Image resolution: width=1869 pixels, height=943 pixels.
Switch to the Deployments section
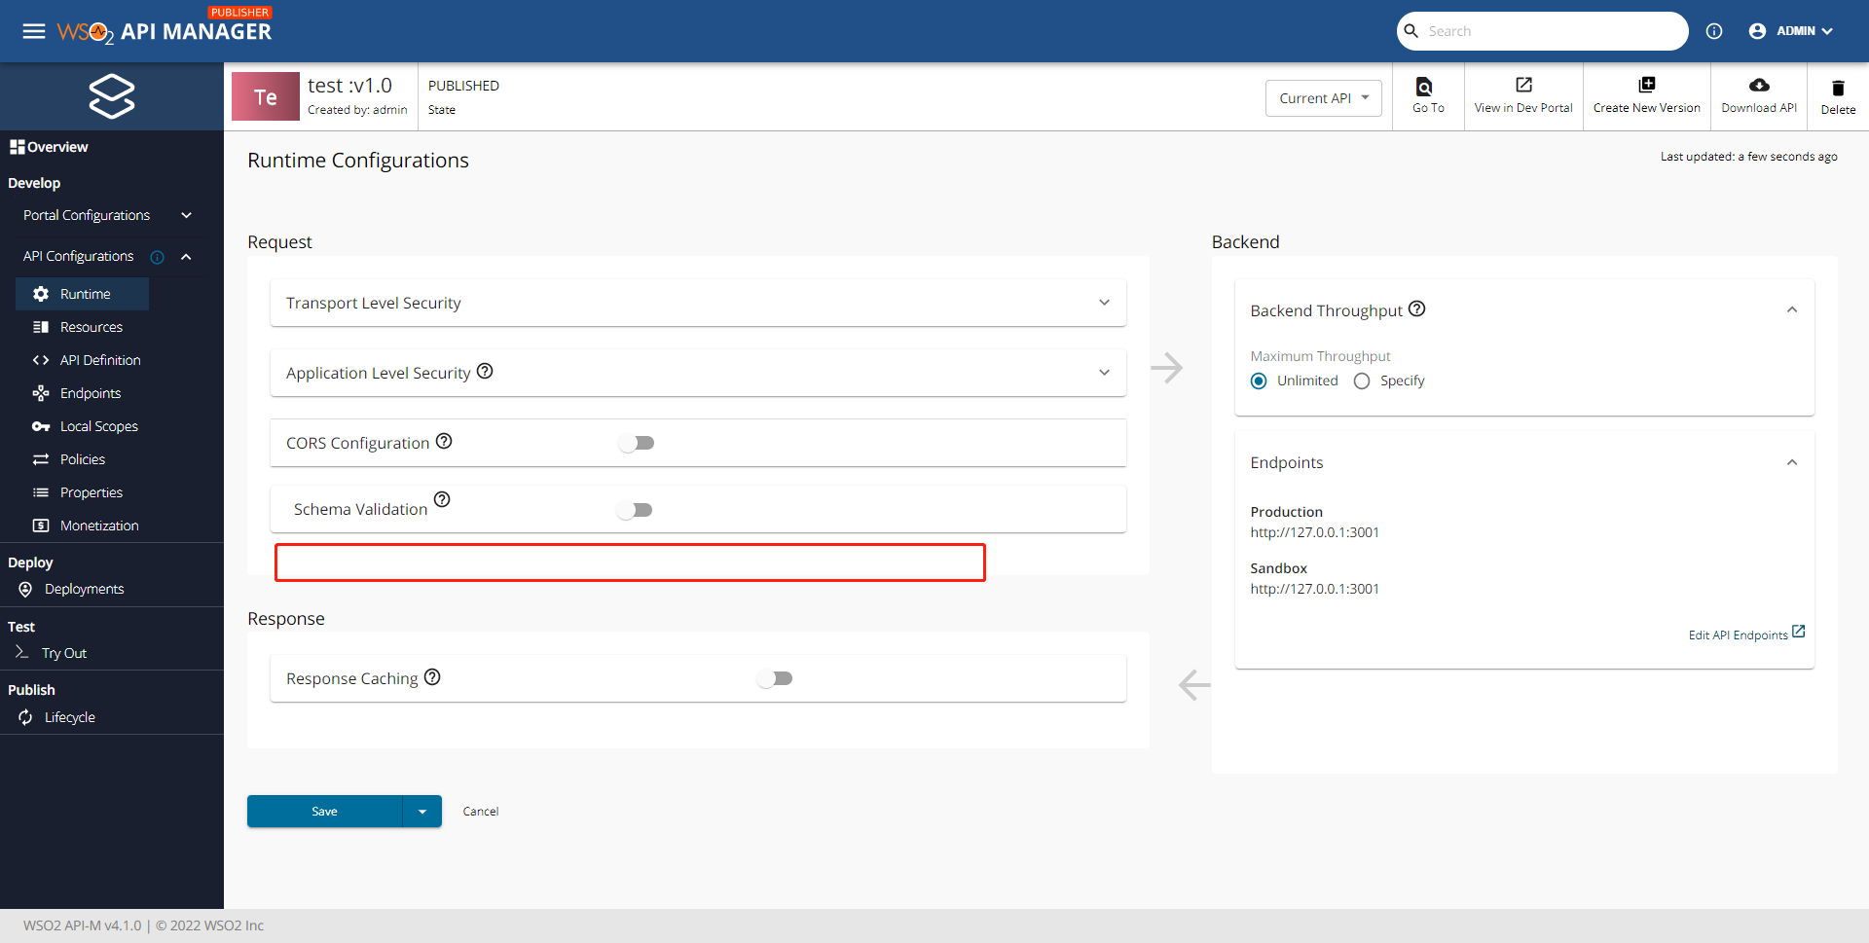[x=84, y=589]
